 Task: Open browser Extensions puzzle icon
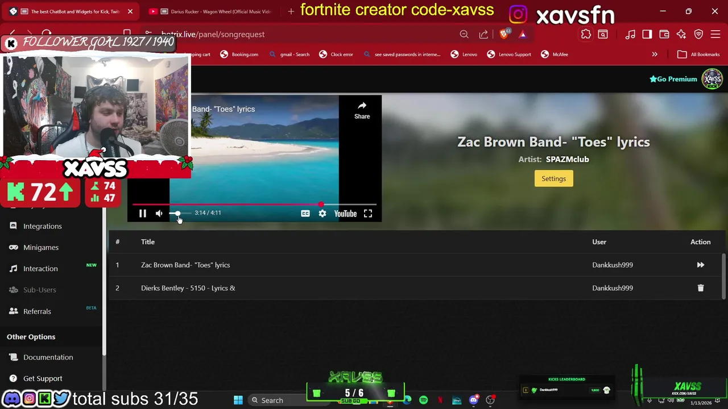click(586, 35)
